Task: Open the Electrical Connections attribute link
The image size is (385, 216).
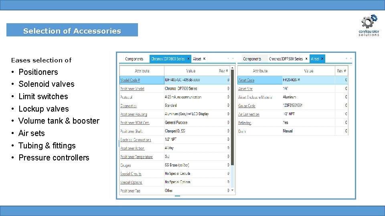Action: pos(136,140)
